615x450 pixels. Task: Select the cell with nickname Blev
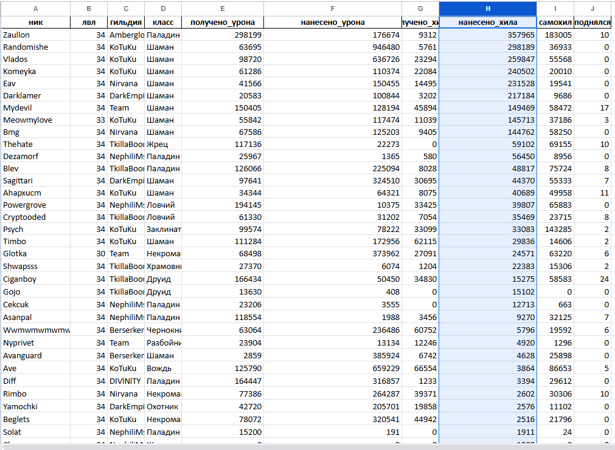coord(35,168)
